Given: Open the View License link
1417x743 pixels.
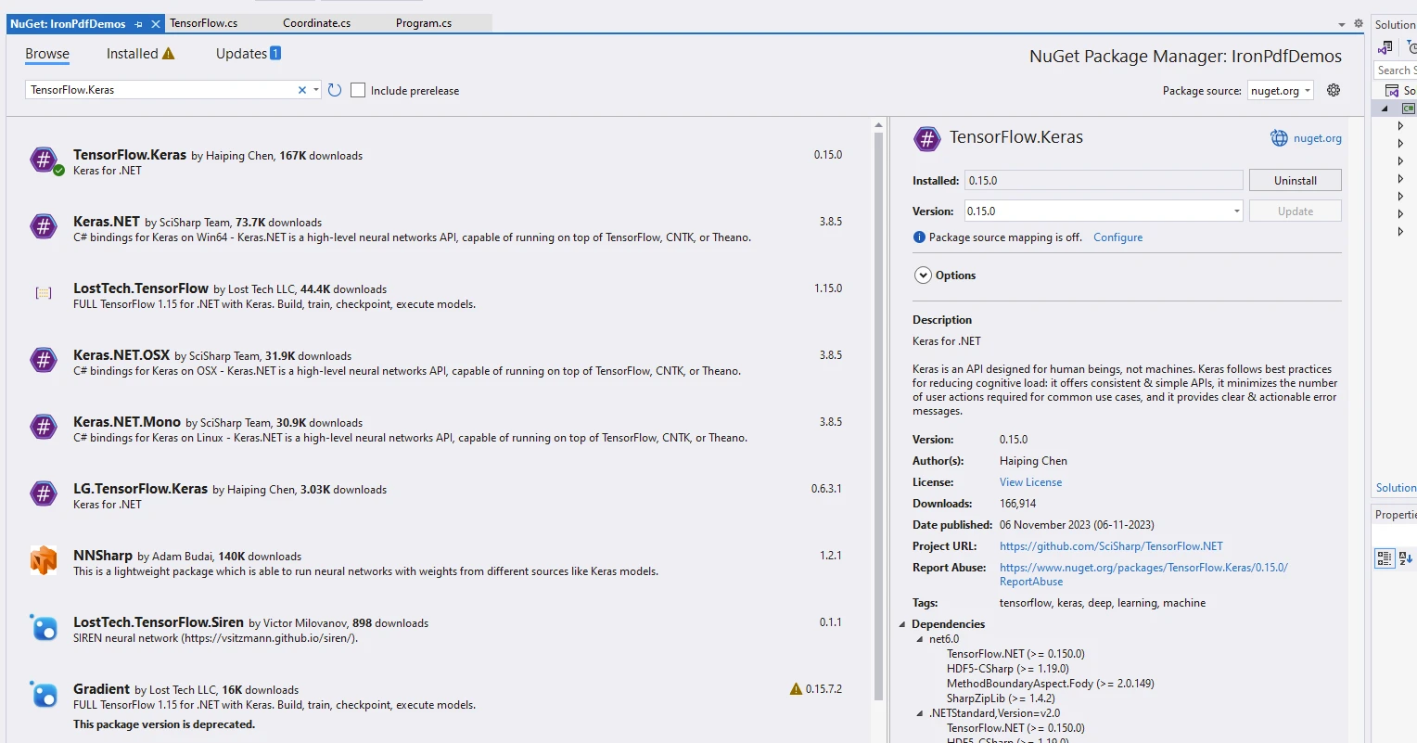Looking at the screenshot, I should (x=1030, y=482).
